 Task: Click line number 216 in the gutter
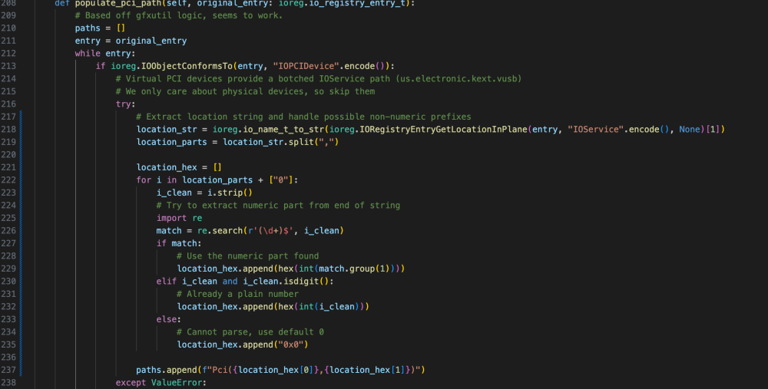click(x=8, y=104)
